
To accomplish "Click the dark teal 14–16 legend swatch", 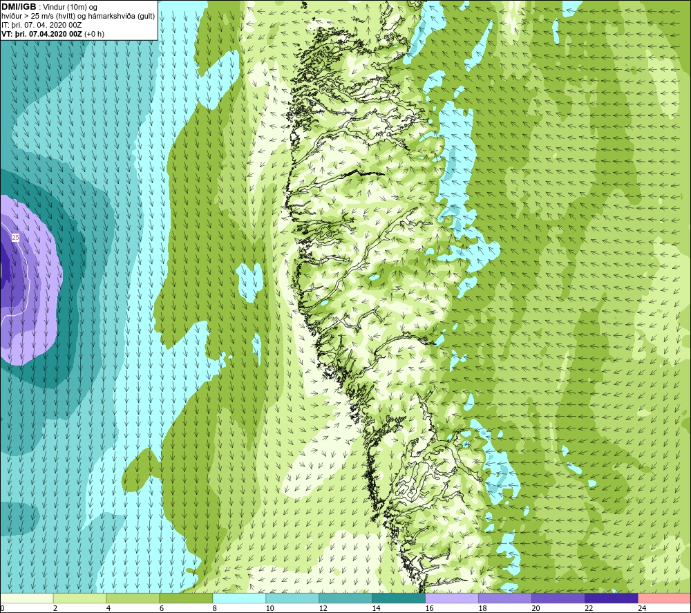I will click(399, 598).
